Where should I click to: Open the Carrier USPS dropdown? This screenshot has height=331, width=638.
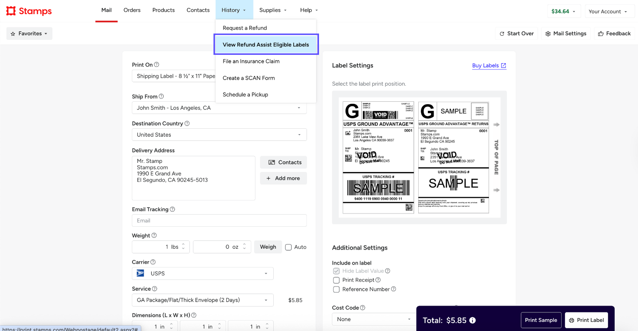(x=203, y=274)
